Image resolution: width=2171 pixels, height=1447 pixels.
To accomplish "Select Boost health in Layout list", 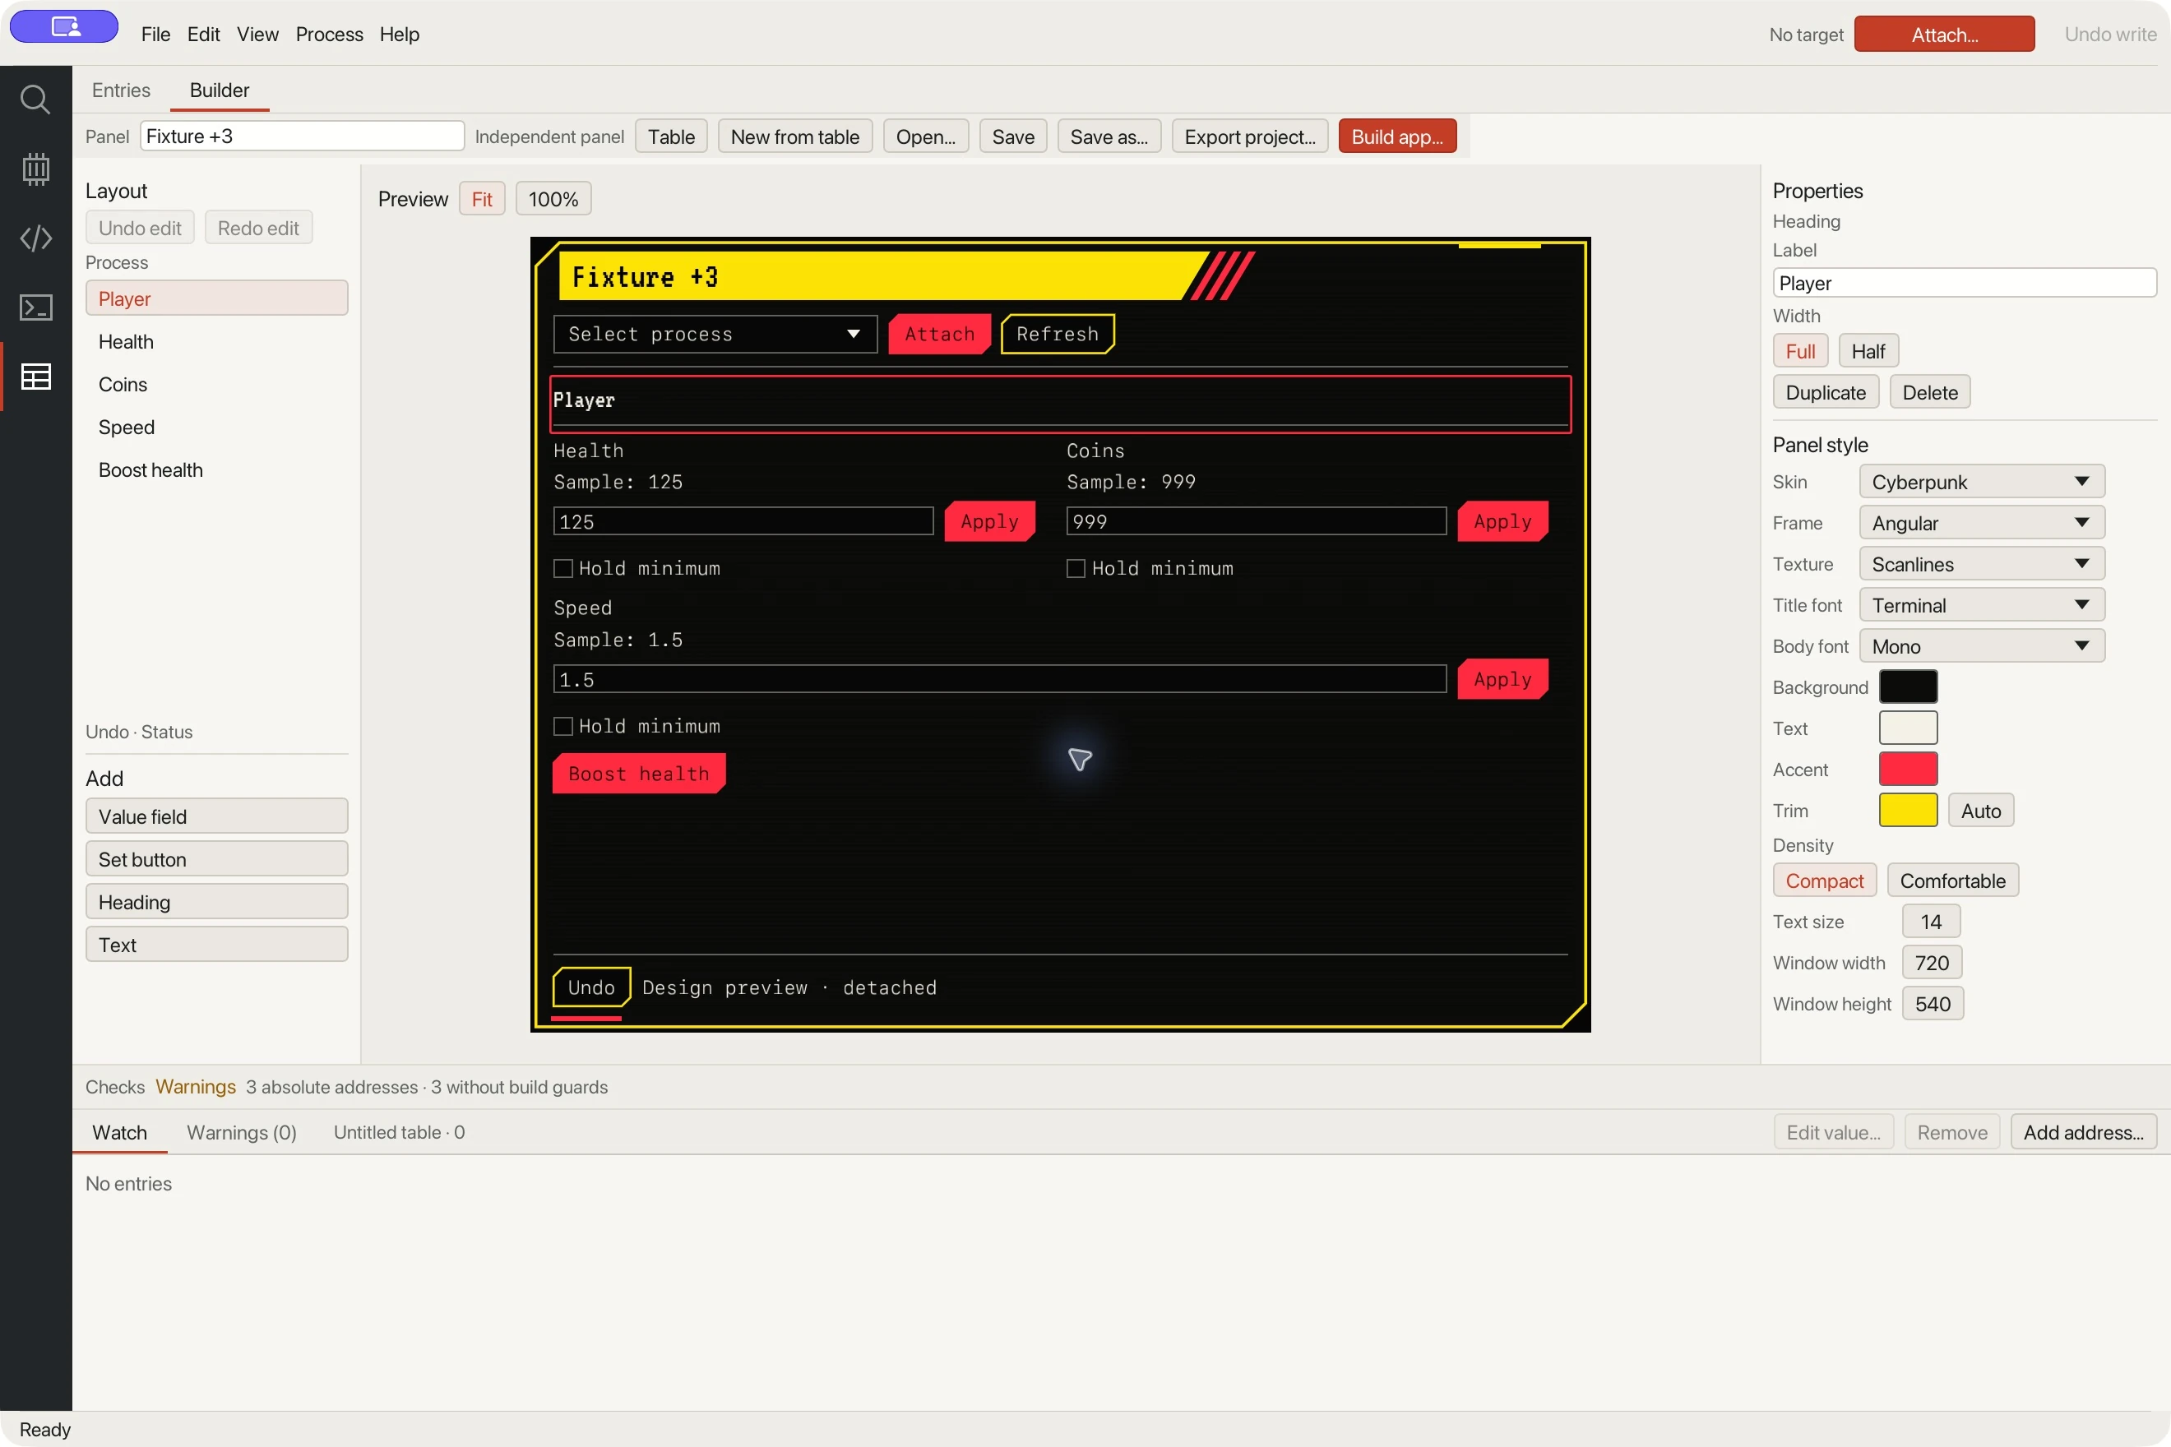I will coord(217,469).
